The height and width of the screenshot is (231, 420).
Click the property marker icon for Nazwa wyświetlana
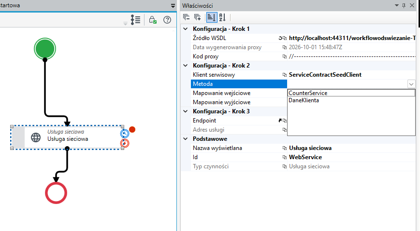click(x=285, y=148)
